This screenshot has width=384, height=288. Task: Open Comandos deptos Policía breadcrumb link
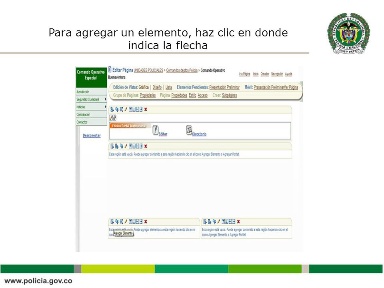(x=182, y=70)
